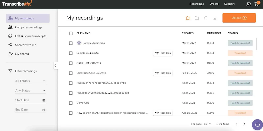The image size is (263, 131).
Task: Open the Any Status dropdown
Action: pos(30,90)
